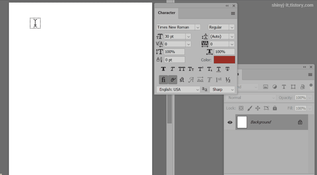Lock layer position
The image size is (317, 175).
(x=257, y=108)
